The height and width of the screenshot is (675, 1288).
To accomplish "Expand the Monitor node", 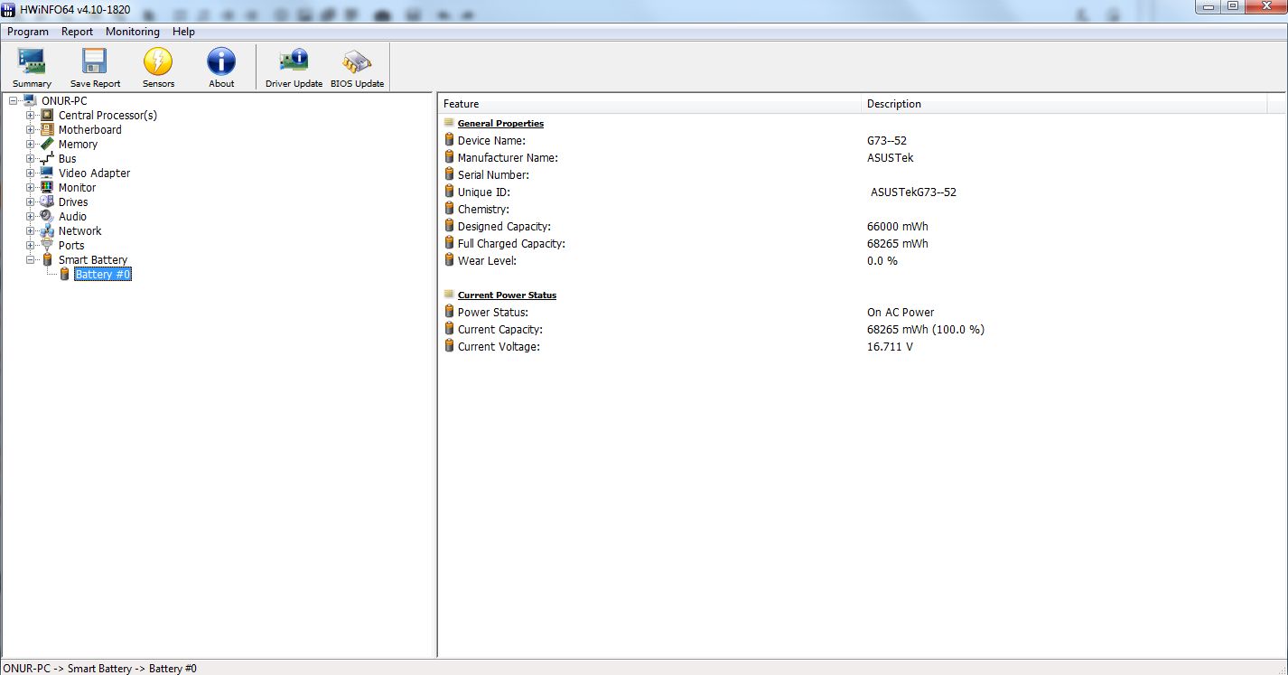I will coord(30,187).
